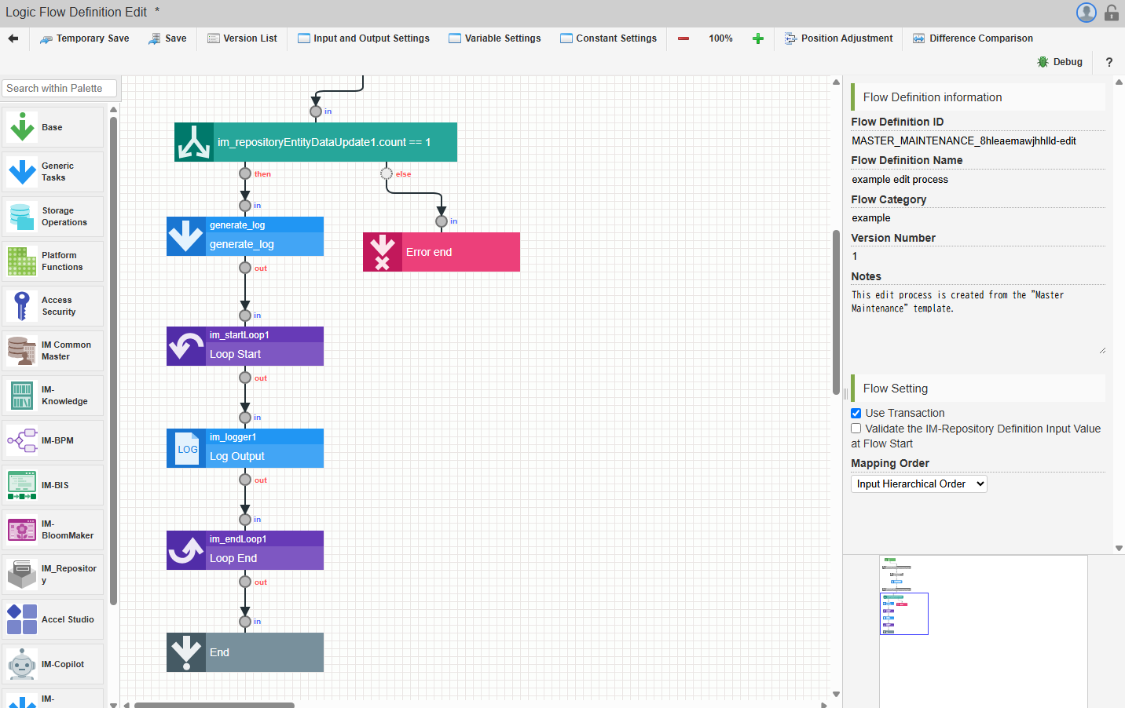Screen dimensions: 1125x708
Task: Open Input and Output Settings
Action: coord(364,38)
